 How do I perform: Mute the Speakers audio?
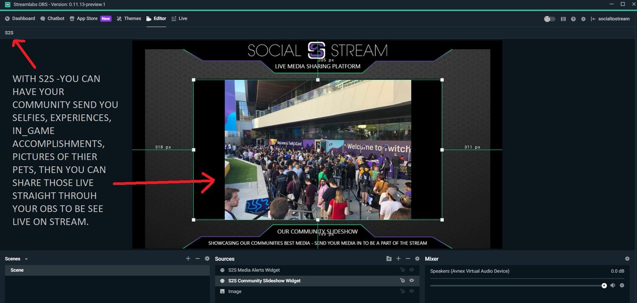coord(613,286)
